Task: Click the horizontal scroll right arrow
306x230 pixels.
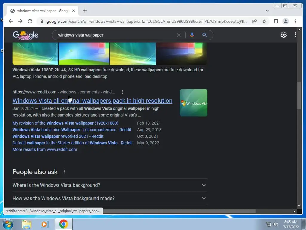Action: (x=294, y=211)
